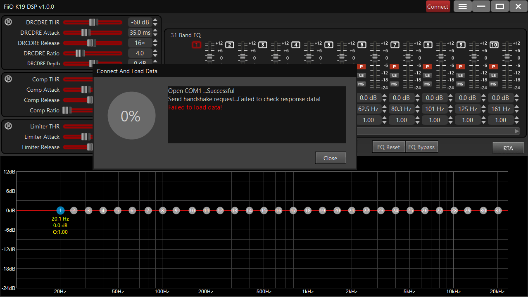The width and height of the screenshot is (528, 297).
Task: Lower the 80.3 Hz frequency with down arrow
Action: (418, 112)
